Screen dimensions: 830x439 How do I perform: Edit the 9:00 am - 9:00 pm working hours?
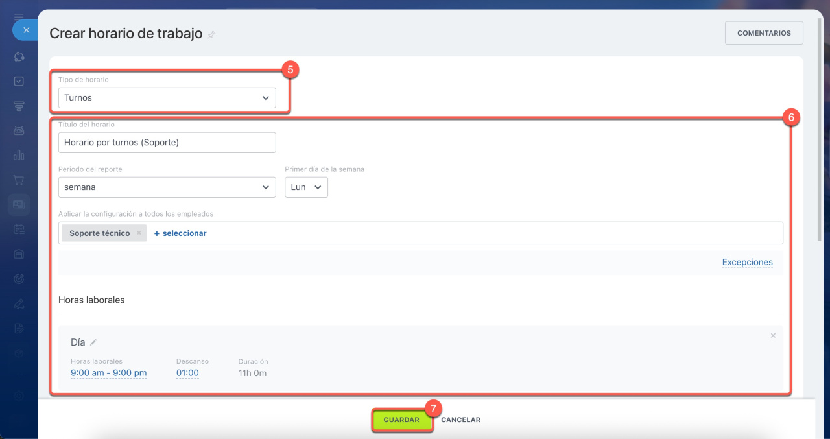pos(108,373)
